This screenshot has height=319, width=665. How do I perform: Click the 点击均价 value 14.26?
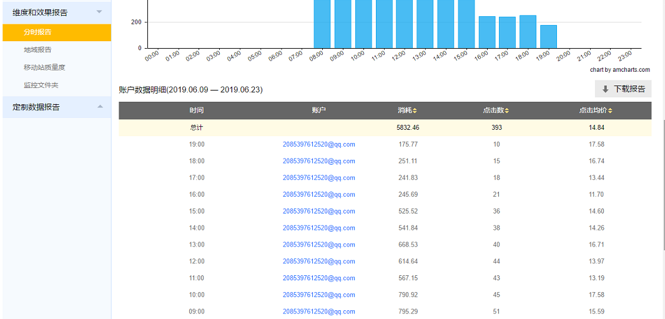(x=596, y=228)
